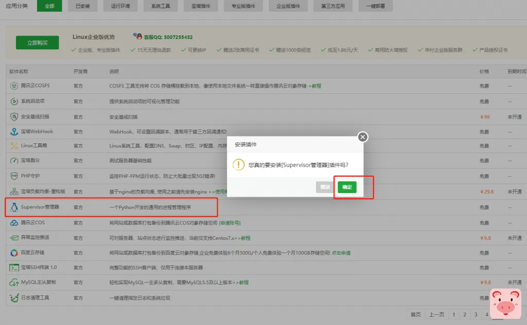This screenshot has width=527, height=325.
Task: Click the 开发商 column header
Action: (80, 71)
